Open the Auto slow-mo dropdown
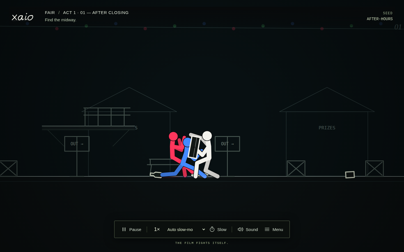Viewport: 404px width, 252px height. [186, 229]
